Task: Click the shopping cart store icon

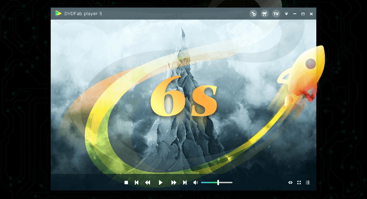Action: (x=265, y=14)
